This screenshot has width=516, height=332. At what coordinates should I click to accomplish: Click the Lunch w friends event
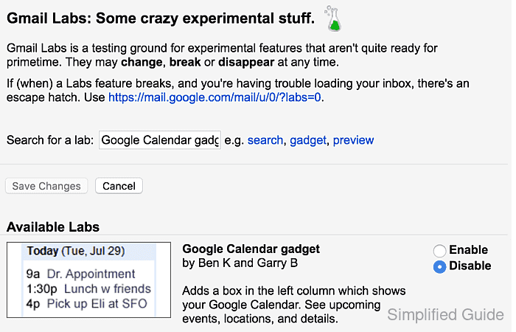pos(108,289)
